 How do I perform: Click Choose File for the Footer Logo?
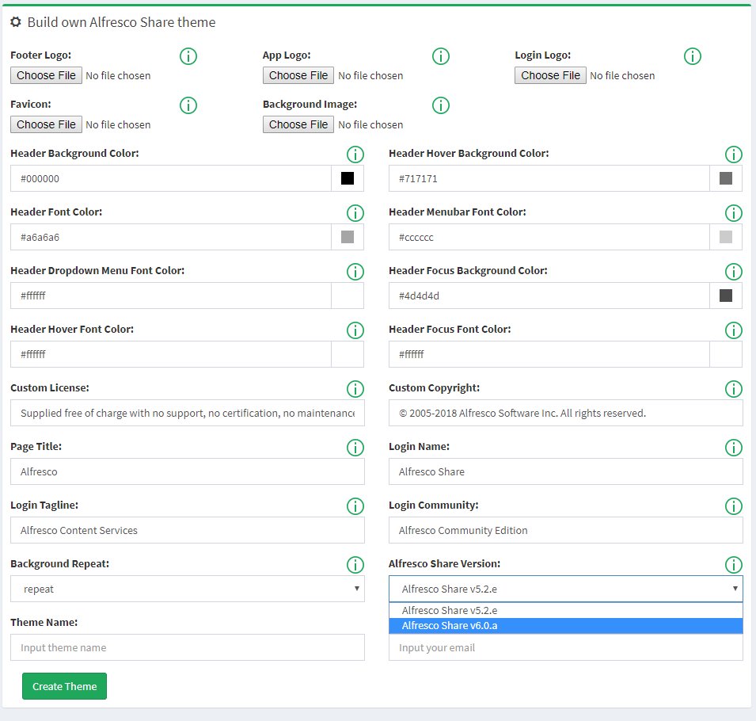tap(45, 75)
